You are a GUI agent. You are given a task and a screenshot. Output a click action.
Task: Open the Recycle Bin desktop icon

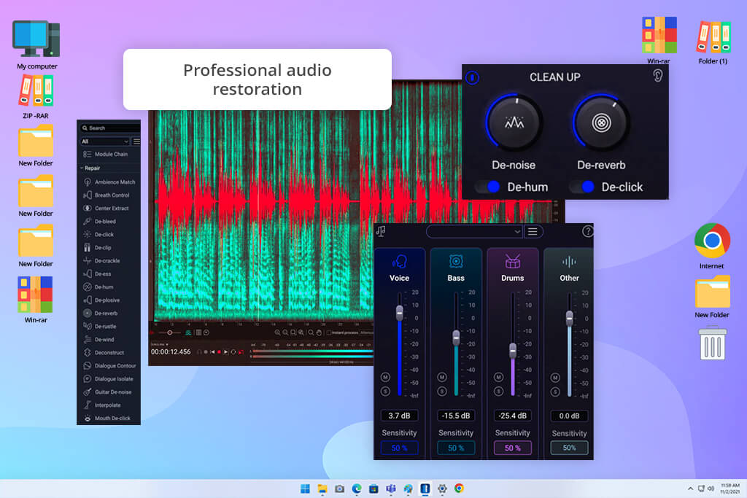click(713, 342)
